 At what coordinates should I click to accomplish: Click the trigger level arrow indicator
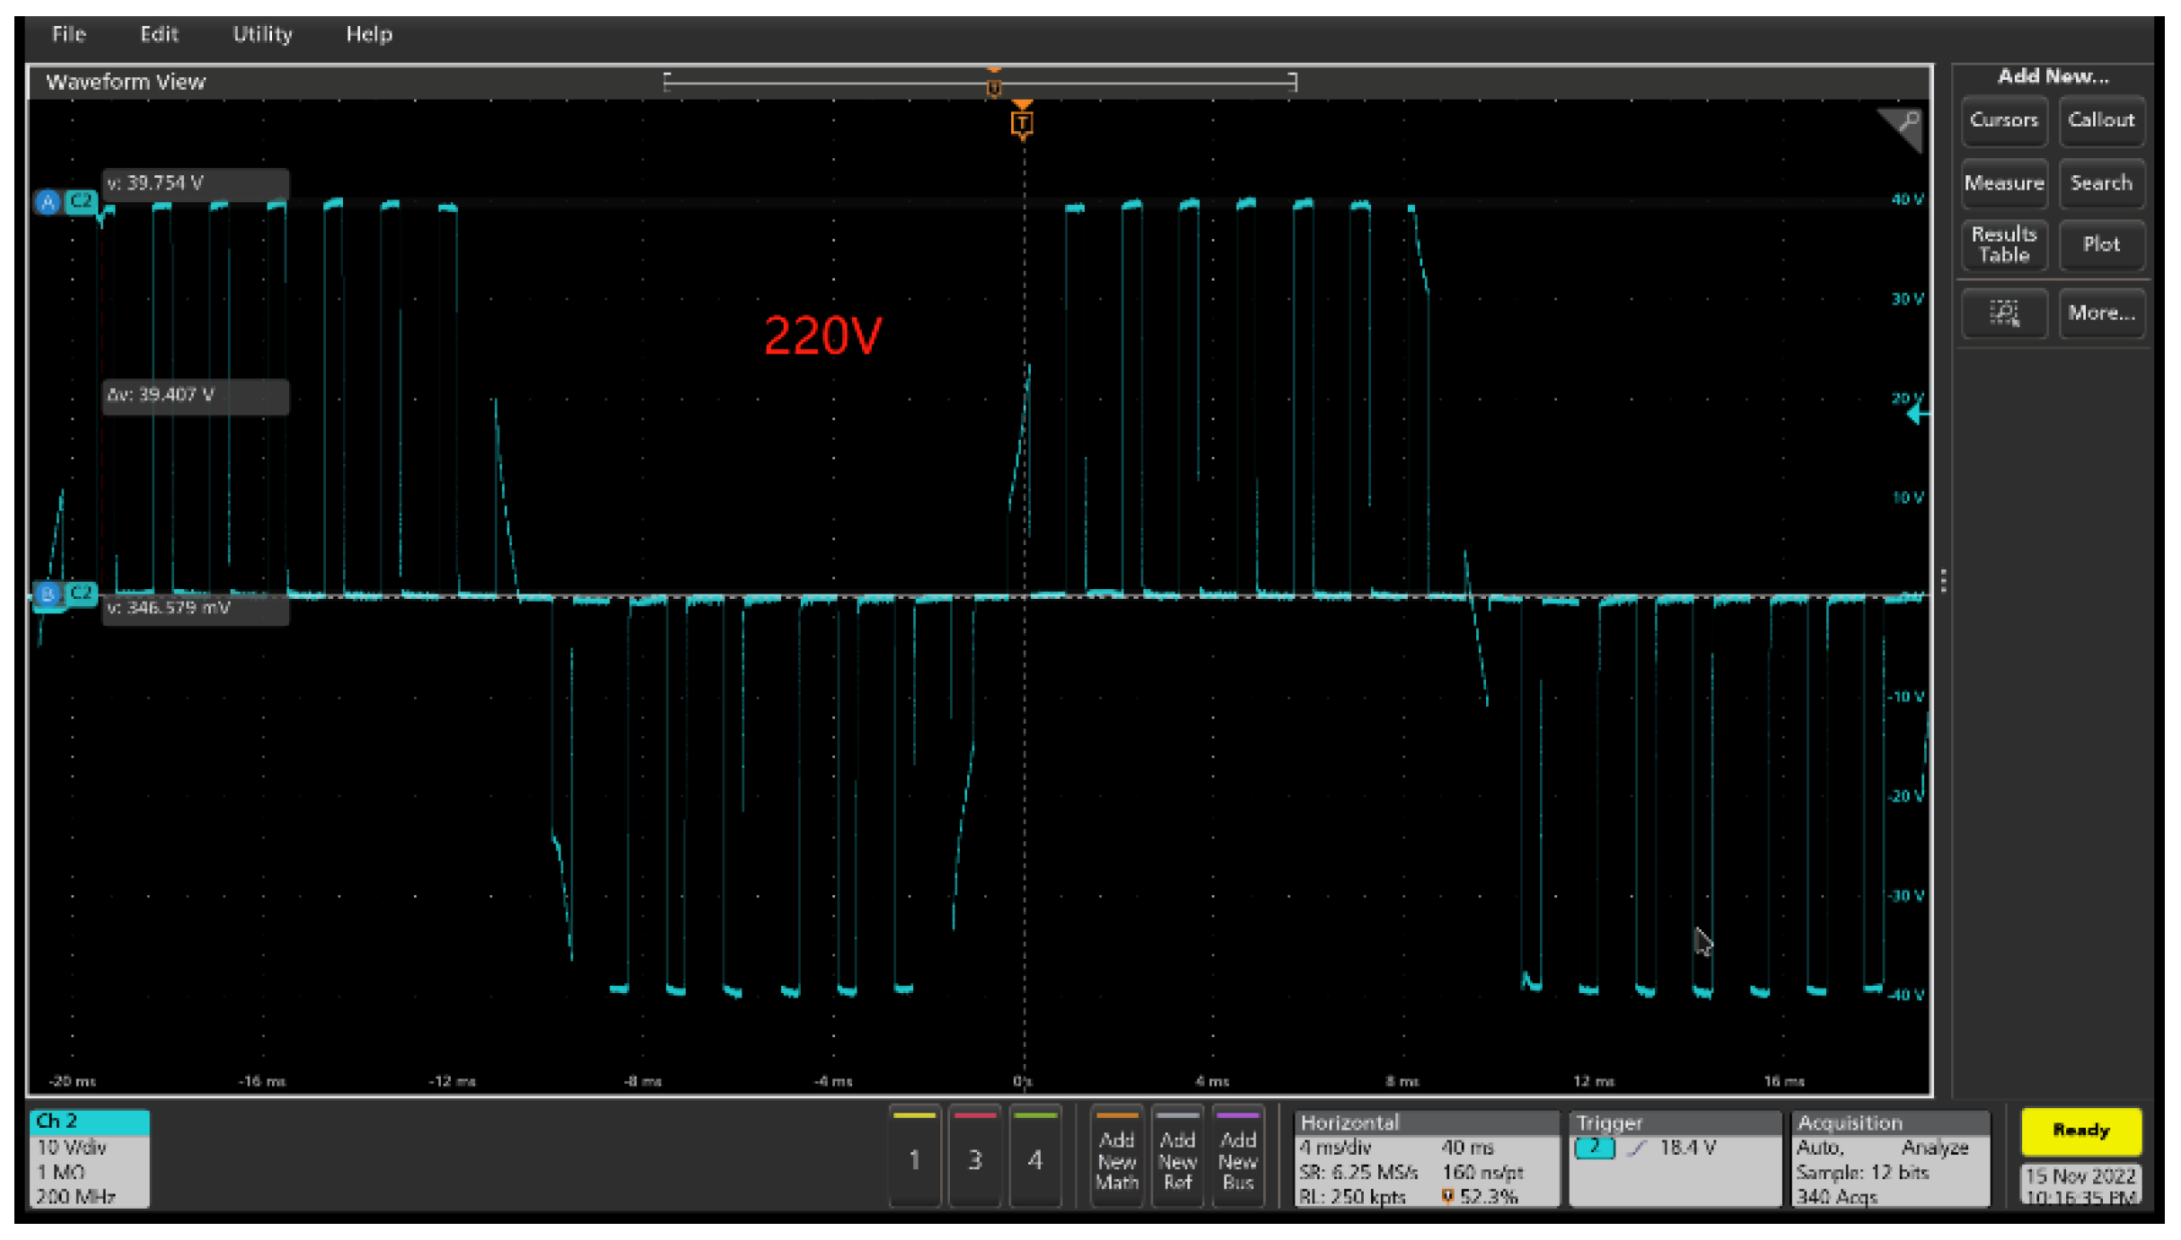click(1916, 414)
